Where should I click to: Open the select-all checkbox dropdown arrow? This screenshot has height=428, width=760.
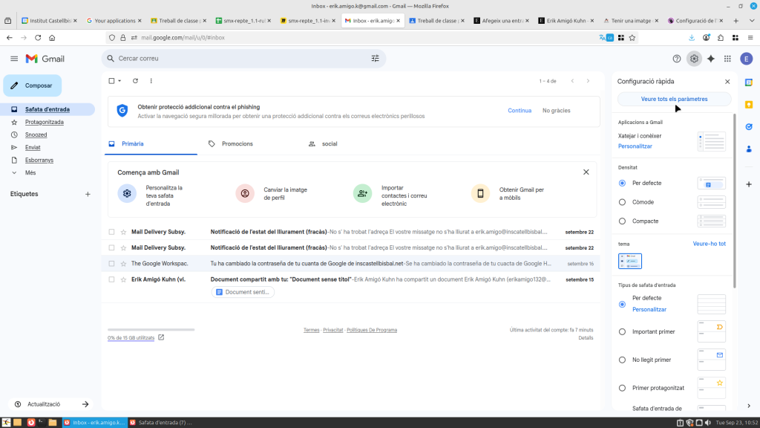[x=119, y=81]
